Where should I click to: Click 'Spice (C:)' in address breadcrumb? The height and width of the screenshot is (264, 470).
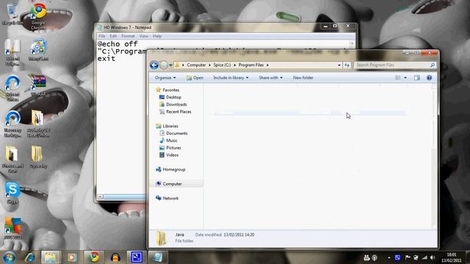[x=222, y=65]
